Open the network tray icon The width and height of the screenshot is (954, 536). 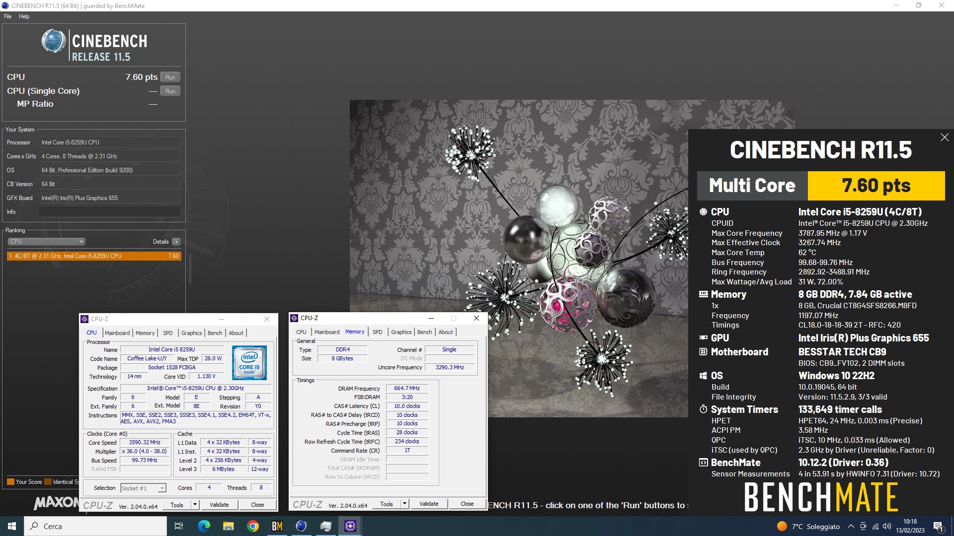point(875,526)
